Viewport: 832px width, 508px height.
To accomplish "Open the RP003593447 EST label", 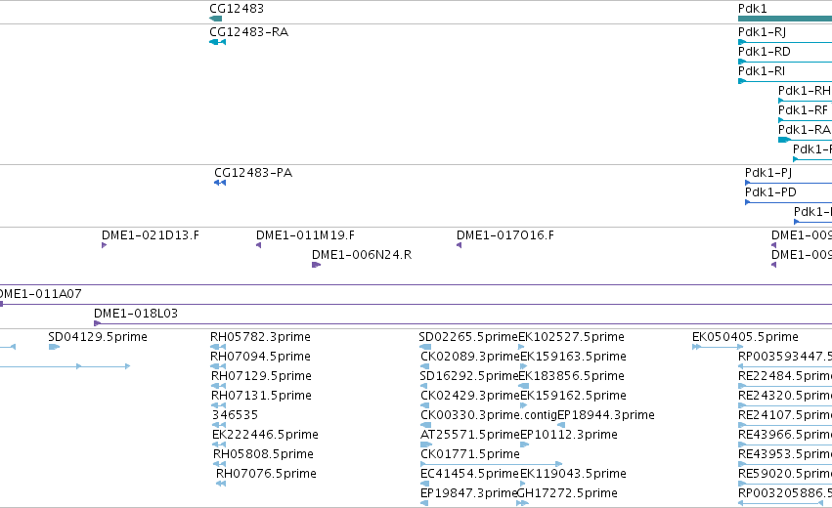I will (785, 357).
